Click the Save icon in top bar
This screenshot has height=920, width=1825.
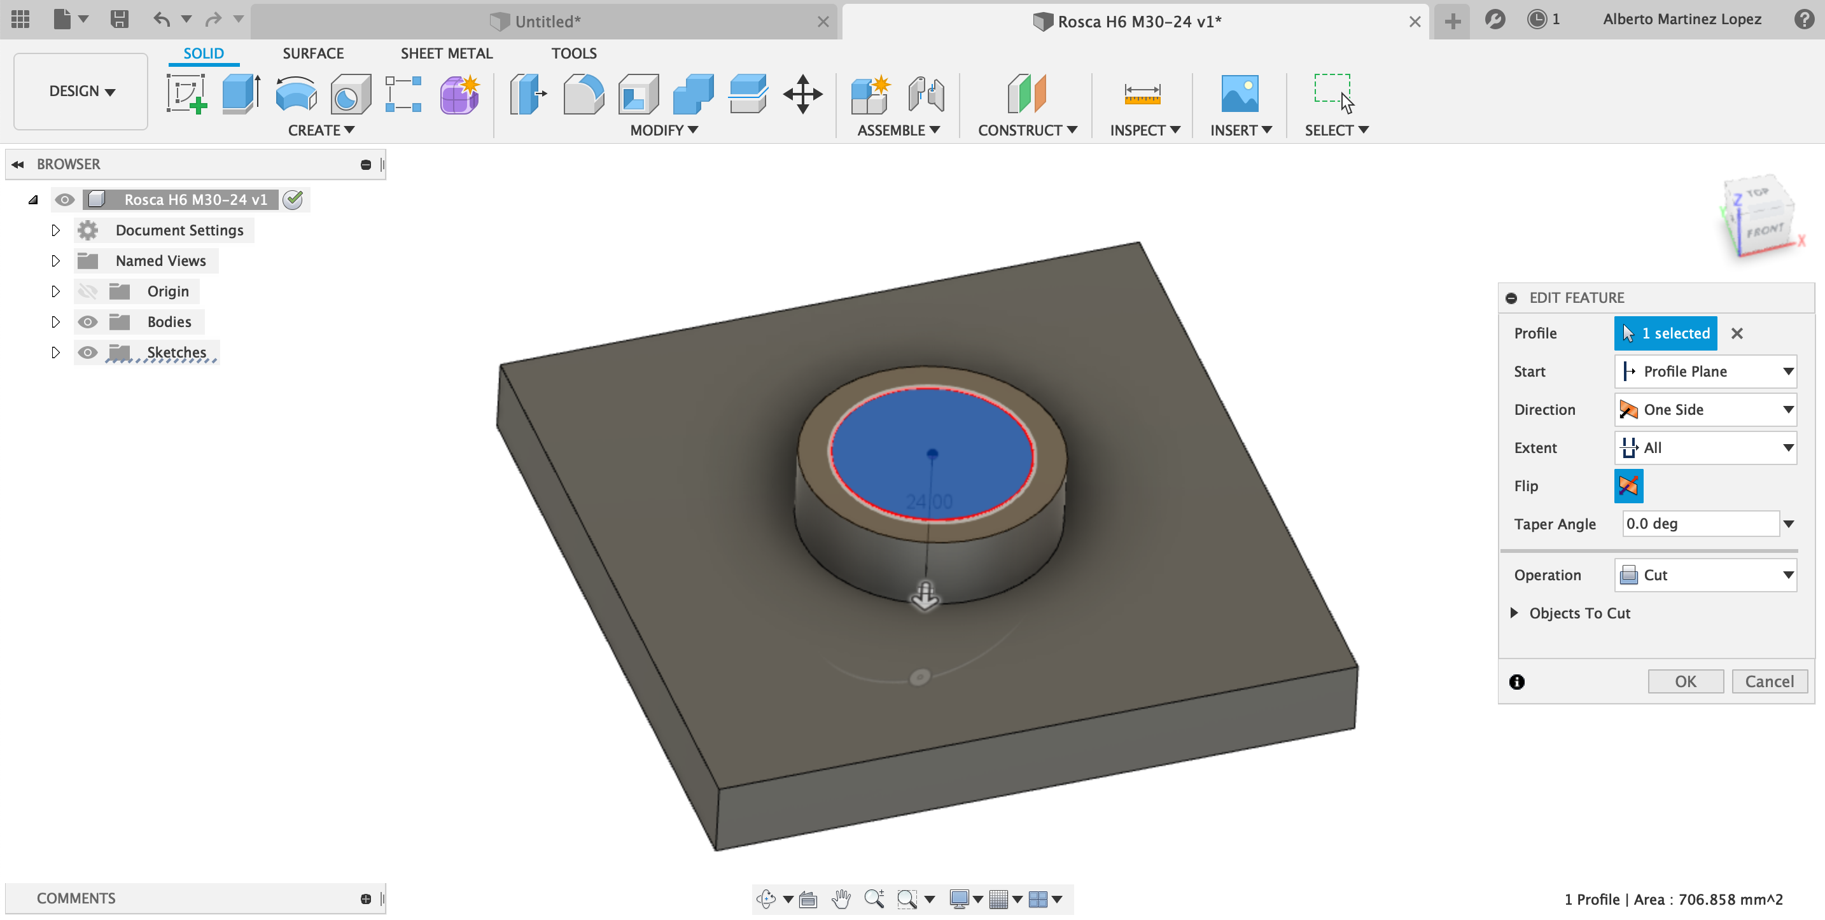pos(119,19)
